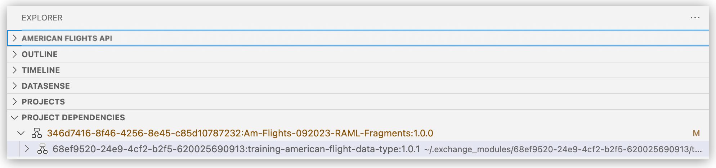The height and width of the screenshot is (168, 716).
Task: Click the M modified badge on RAML-Fragments
Action: (x=696, y=133)
